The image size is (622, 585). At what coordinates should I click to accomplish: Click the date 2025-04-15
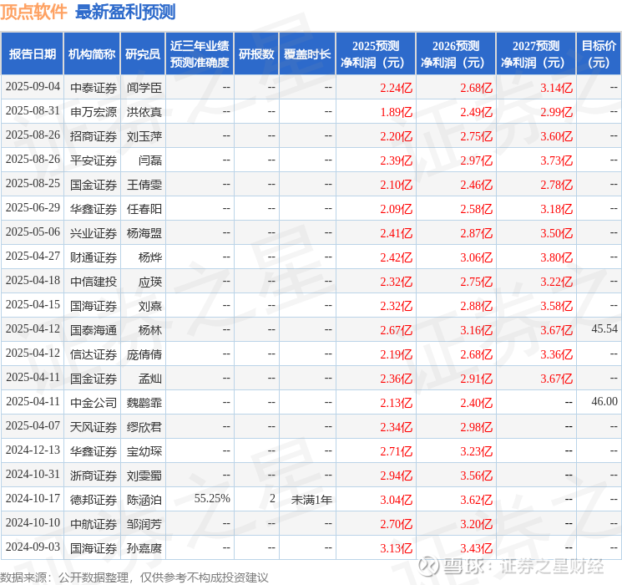(33, 304)
